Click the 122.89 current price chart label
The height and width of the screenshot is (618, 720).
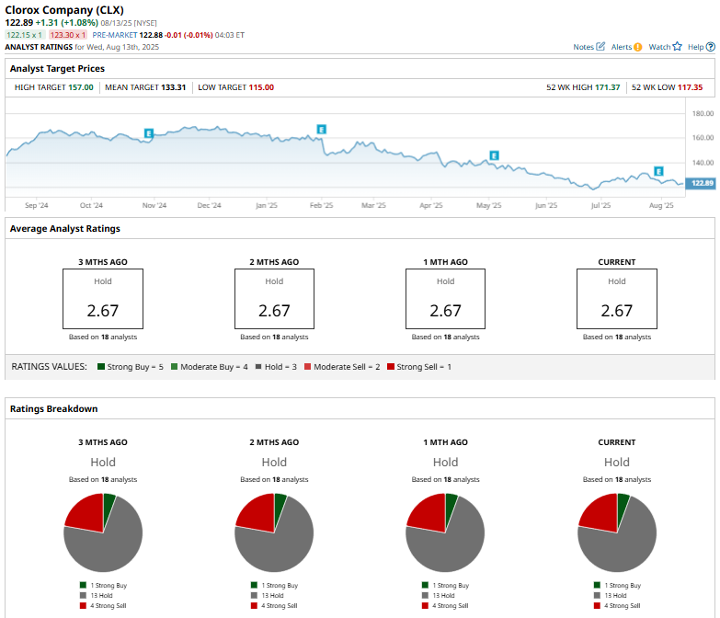[701, 183]
